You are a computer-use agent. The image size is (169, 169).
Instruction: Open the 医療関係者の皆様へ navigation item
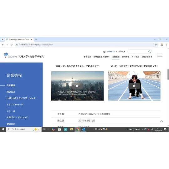(101, 57)
